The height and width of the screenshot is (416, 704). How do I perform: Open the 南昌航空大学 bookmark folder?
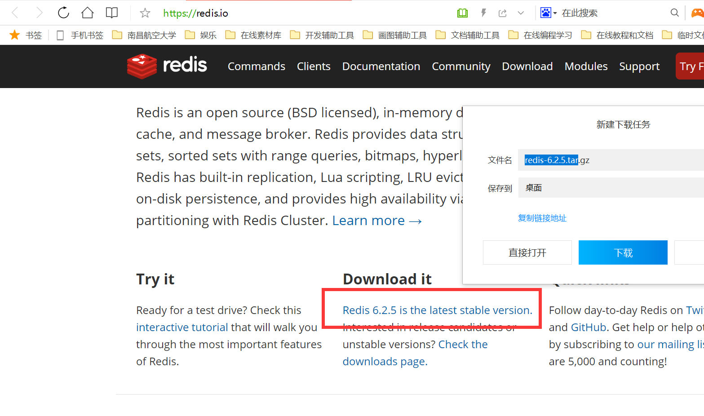144,35
